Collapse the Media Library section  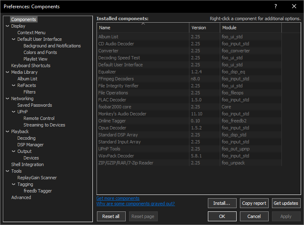pos(7,72)
